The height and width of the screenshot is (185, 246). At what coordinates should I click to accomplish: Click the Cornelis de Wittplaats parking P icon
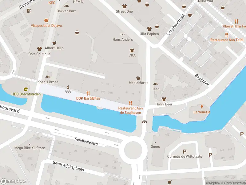click(185, 152)
